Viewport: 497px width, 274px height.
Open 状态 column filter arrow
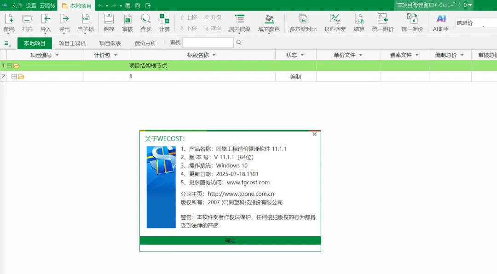click(x=302, y=55)
